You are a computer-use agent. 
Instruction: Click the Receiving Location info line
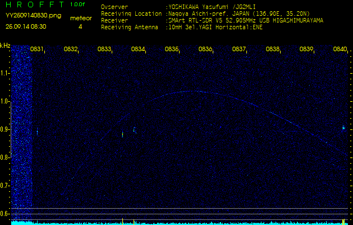(x=205, y=13)
